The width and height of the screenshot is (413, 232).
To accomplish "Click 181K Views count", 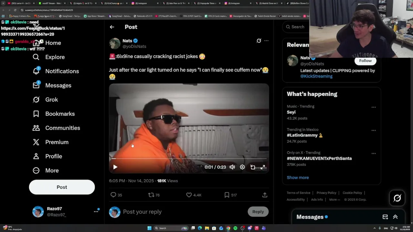I will click(x=167, y=181).
